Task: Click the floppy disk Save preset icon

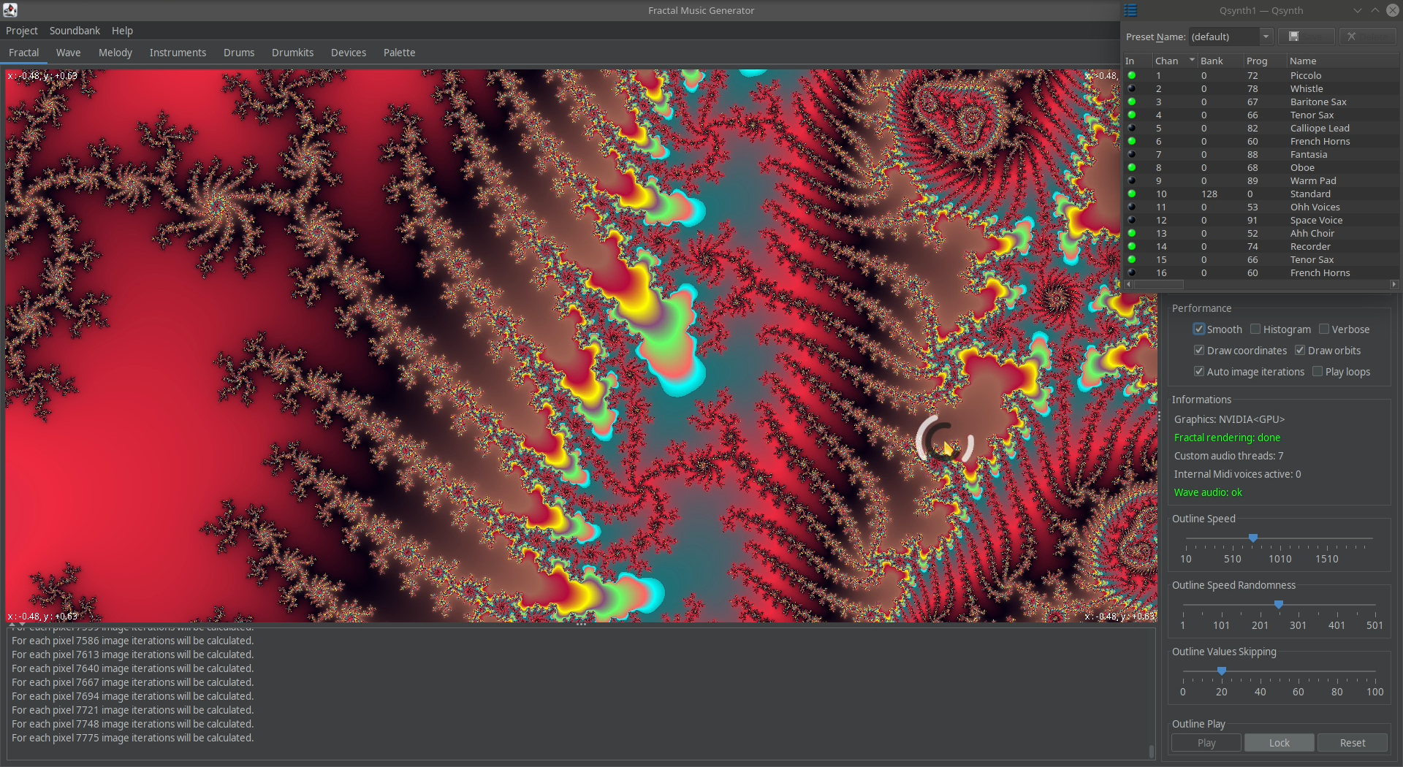Action: pos(1293,37)
